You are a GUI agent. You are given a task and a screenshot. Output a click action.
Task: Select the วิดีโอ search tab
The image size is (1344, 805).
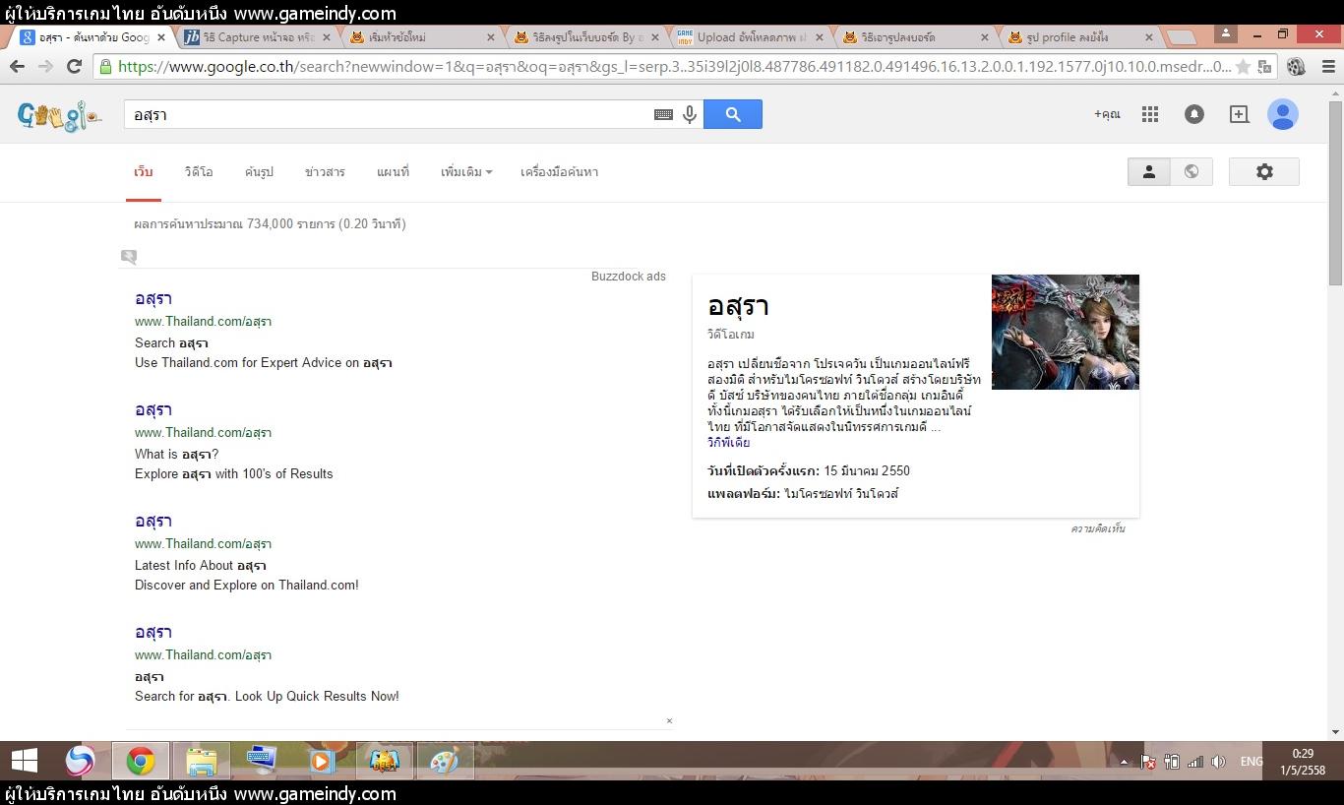pos(199,171)
